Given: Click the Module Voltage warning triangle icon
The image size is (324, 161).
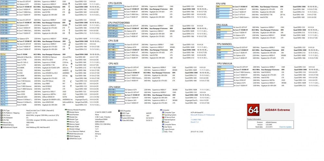Looking at the screenshot, I should (67, 129).
